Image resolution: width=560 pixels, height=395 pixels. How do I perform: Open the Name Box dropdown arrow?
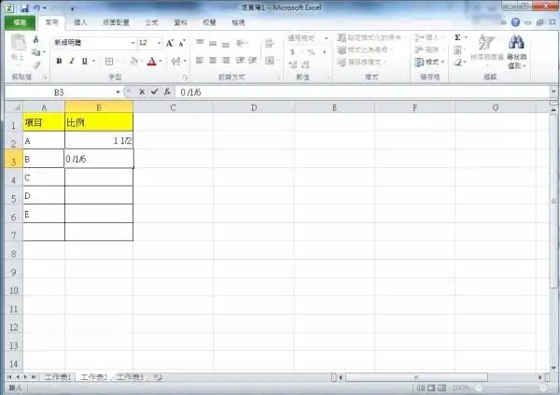tap(118, 92)
